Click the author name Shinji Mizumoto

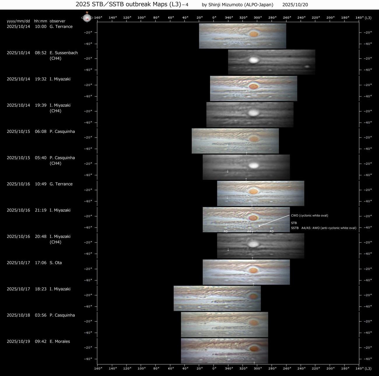pos(237,5)
